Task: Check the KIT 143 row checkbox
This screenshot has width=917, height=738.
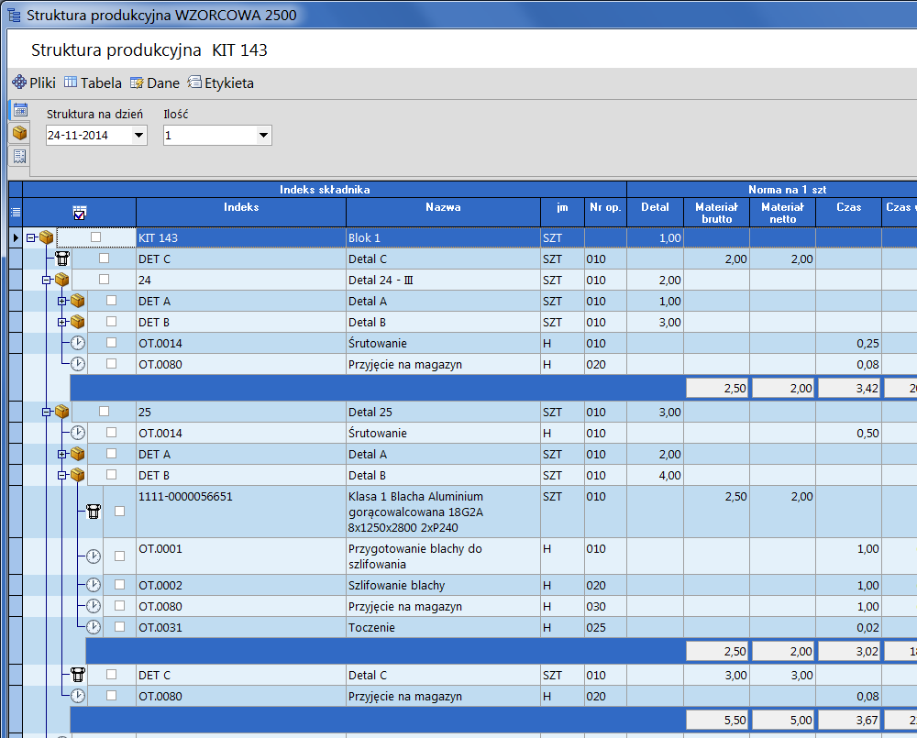Action: tap(96, 237)
